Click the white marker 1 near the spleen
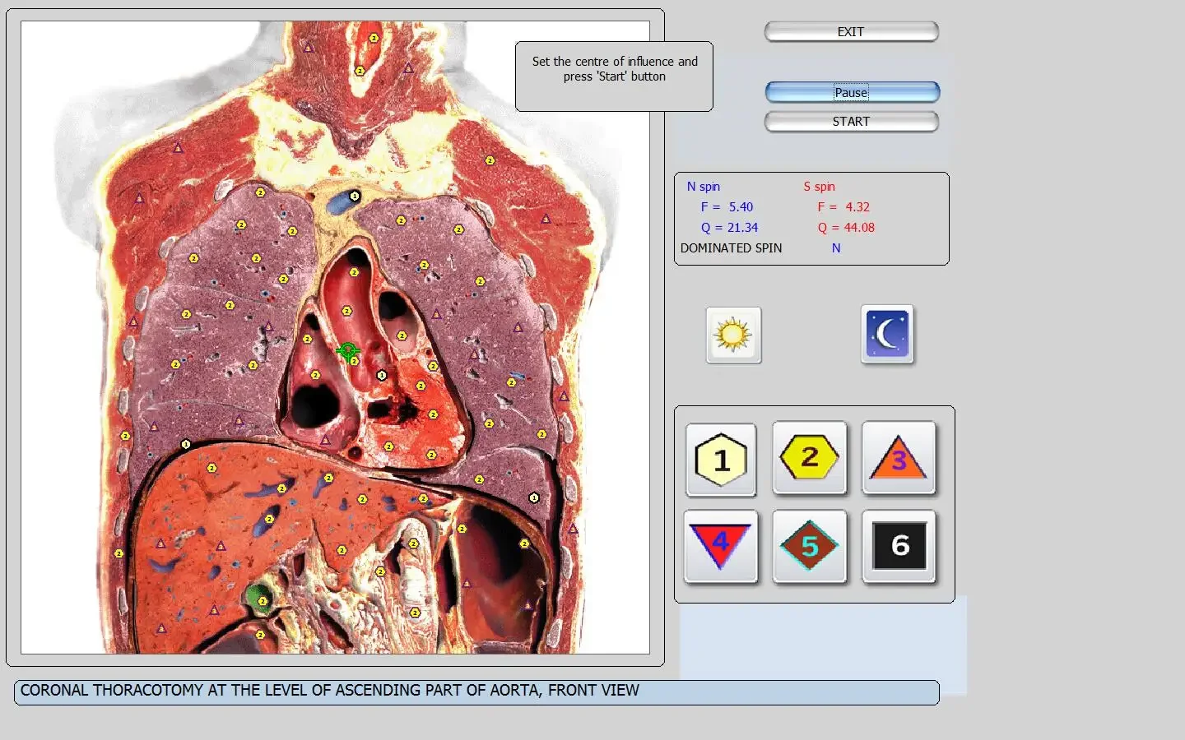 pyautogui.click(x=534, y=497)
